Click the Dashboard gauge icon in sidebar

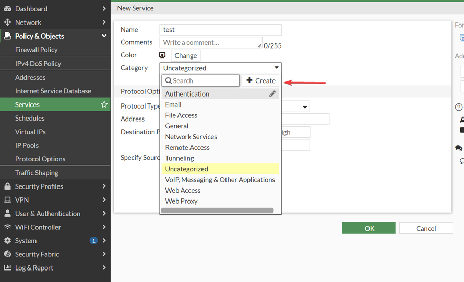tap(7, 9)
